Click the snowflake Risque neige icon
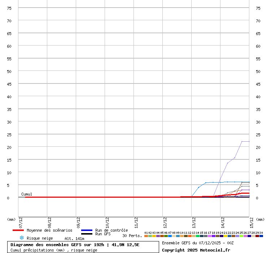Screen dimensions: 267x253 coord(22,238)
